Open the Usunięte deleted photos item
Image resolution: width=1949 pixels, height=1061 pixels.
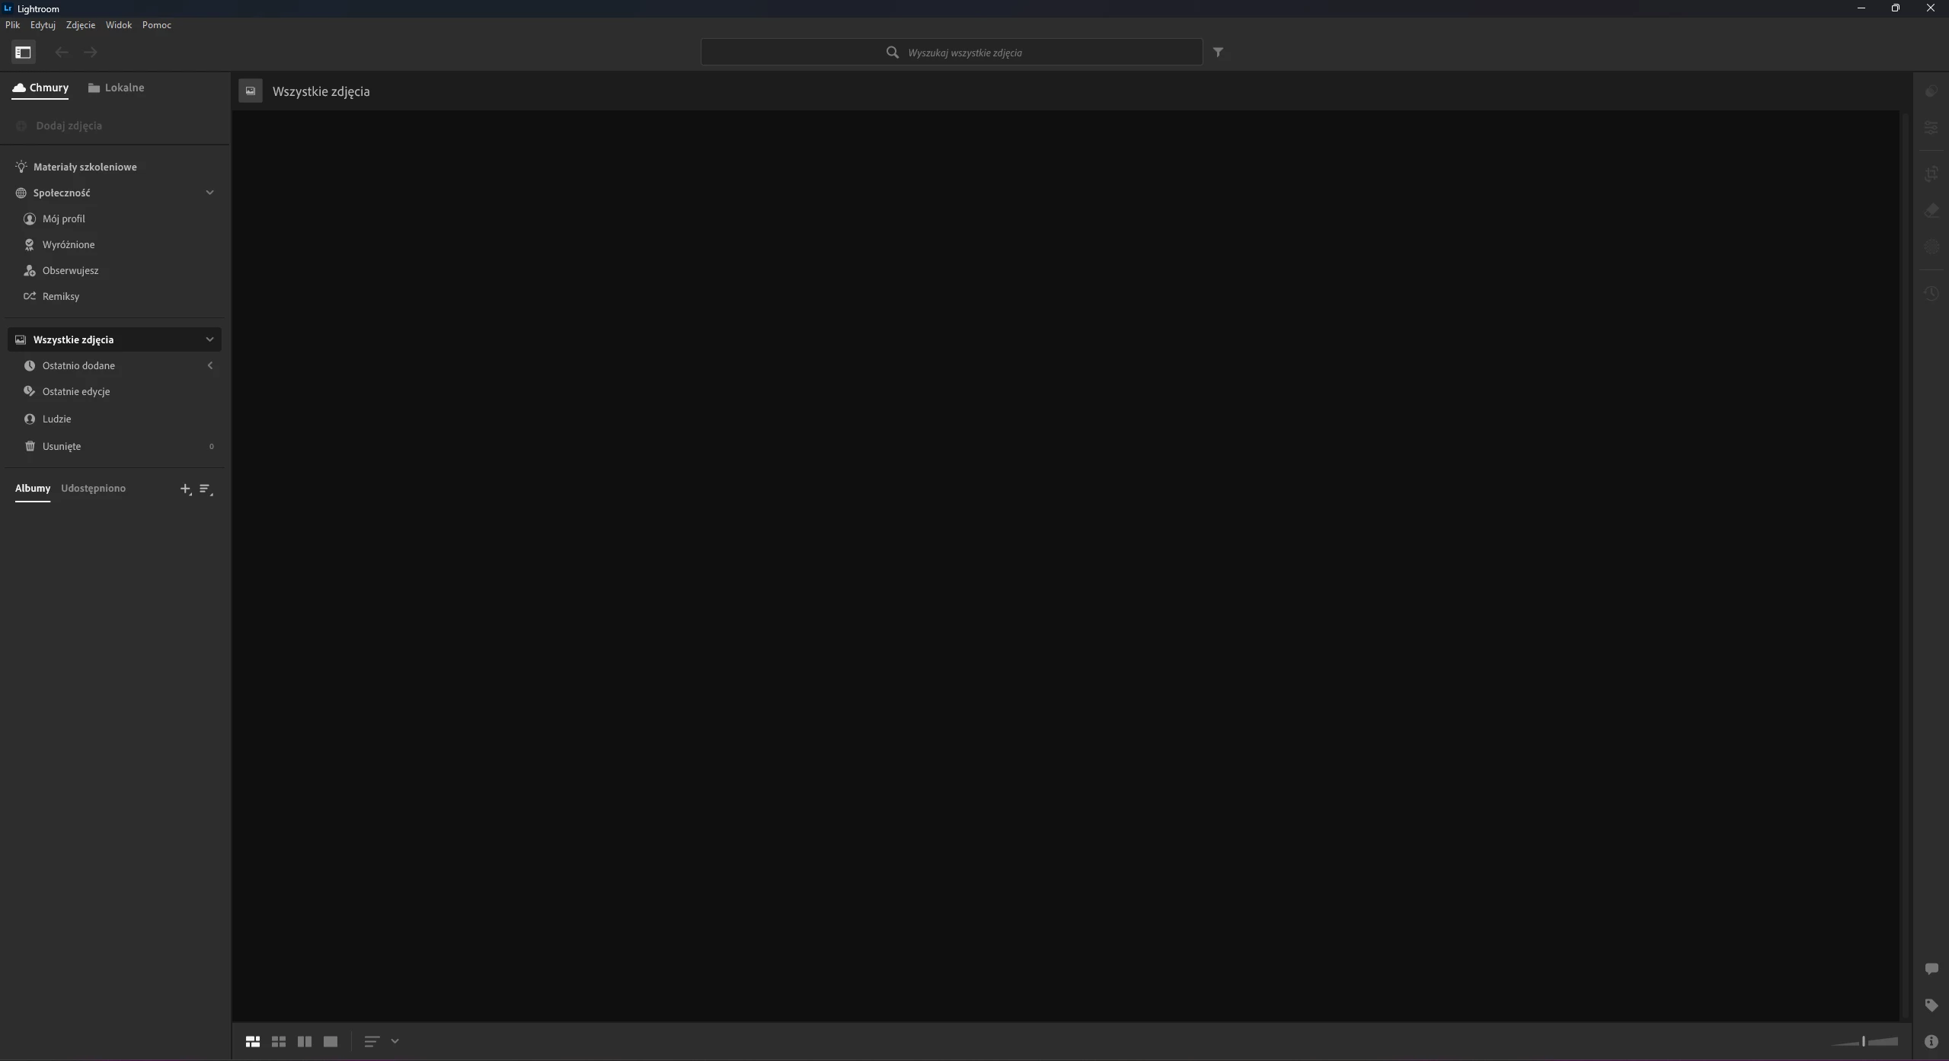pos(61,446)
